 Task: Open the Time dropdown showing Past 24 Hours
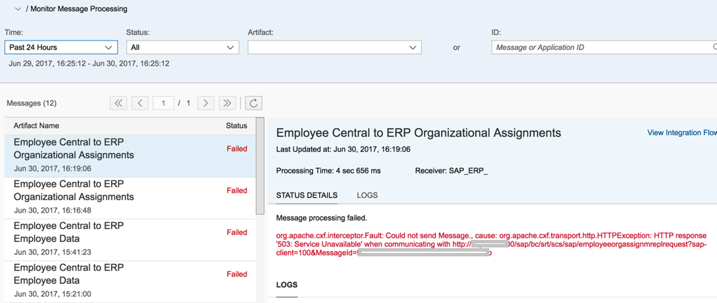[61, 47]
